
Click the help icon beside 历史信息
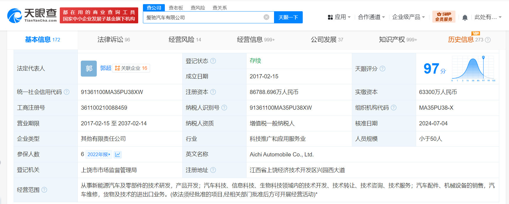[488, 40]
